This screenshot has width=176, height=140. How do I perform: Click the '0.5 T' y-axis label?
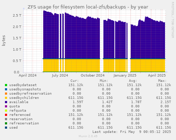point(17,61)
